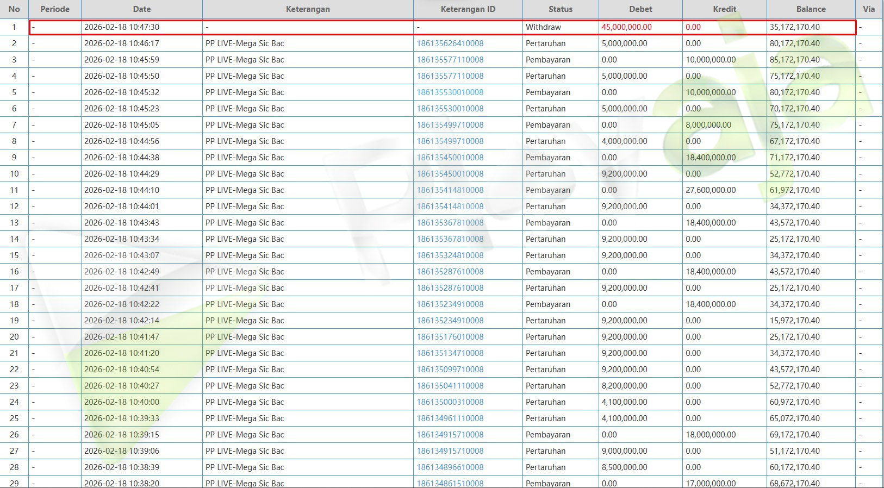Click Keterangan ID 186135499710008 in row 7
884x488 pixels.
tap(450, 125)
